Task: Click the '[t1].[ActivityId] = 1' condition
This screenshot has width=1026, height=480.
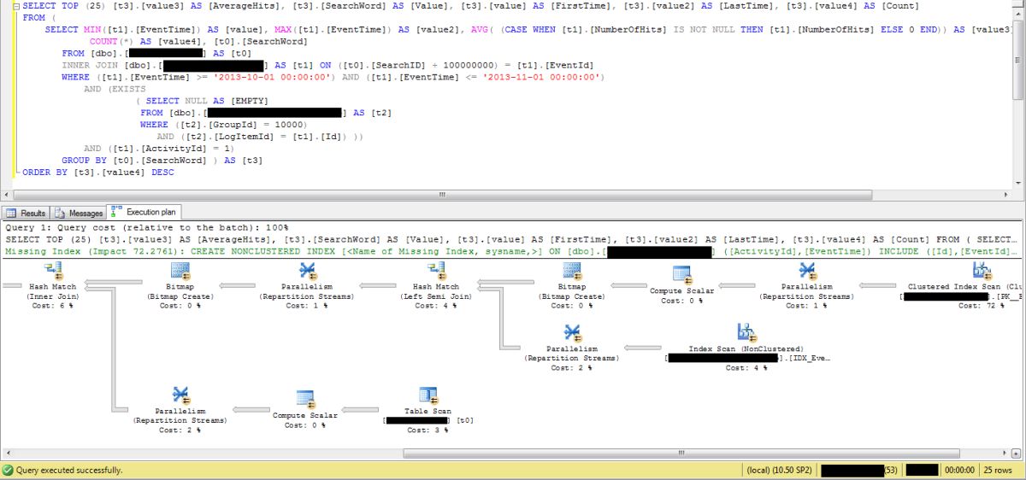Action: point(174,149)
